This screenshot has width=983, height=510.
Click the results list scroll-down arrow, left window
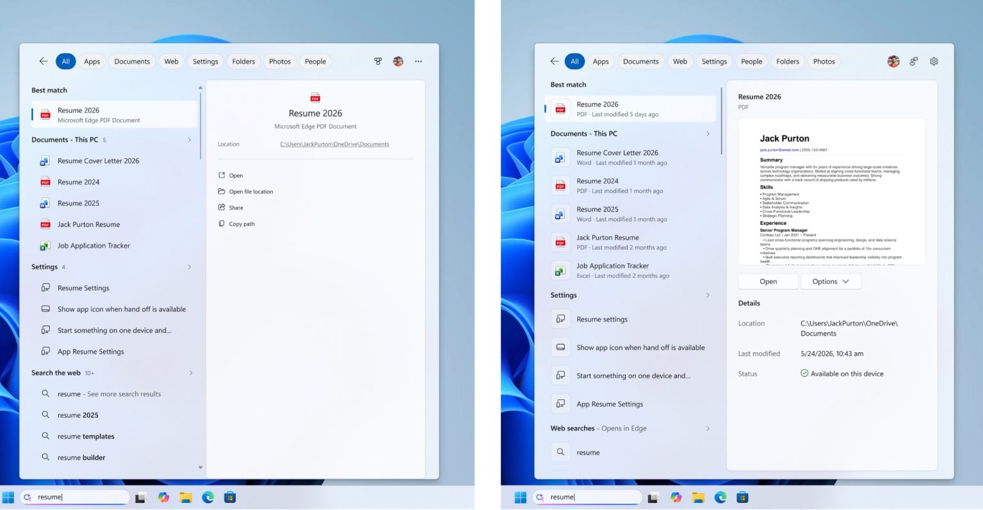[200, 468]
